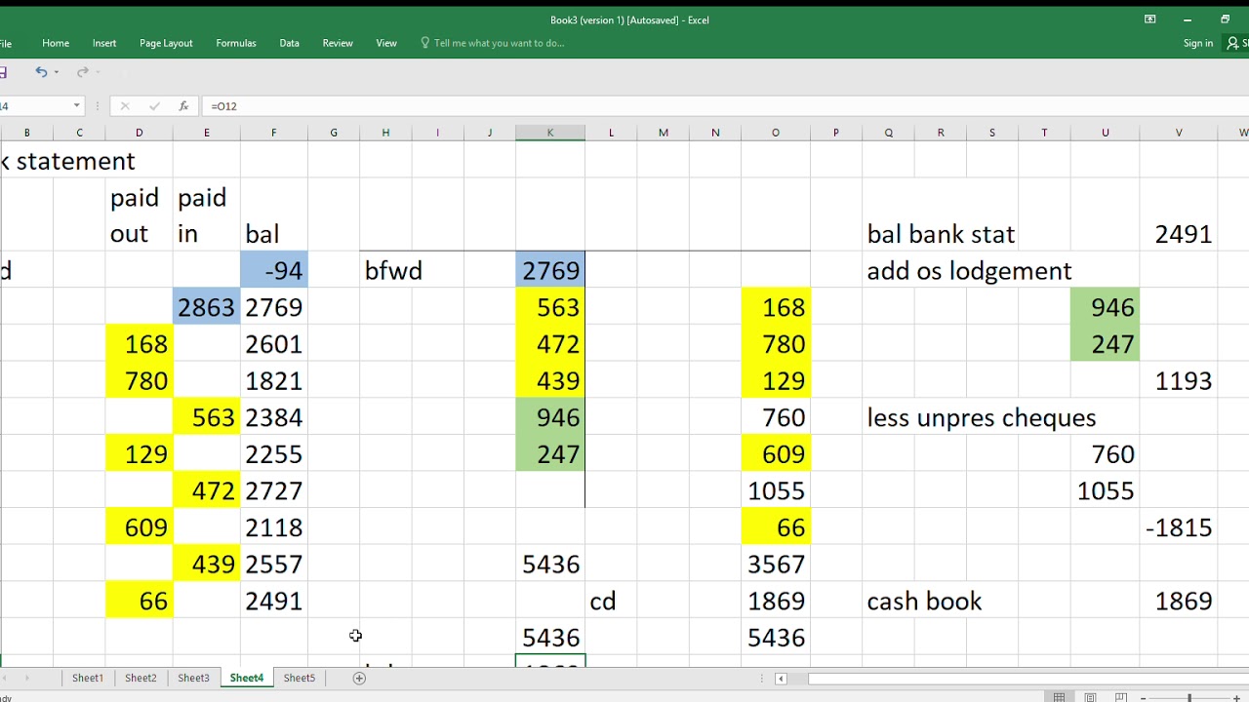Screen dimensions: 1249x702
Task: Switch to Normal view icon
Action: click(1059, 697)
